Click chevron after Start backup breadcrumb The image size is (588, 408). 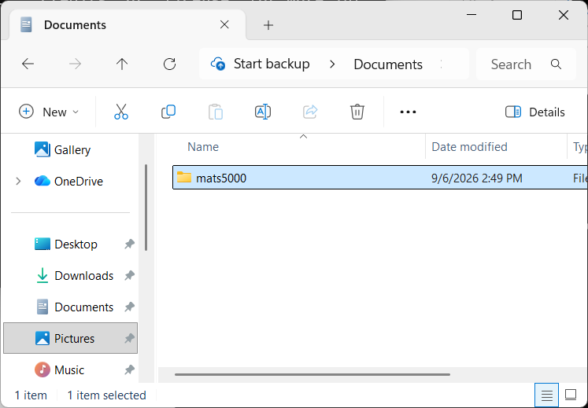pos(332,64)
